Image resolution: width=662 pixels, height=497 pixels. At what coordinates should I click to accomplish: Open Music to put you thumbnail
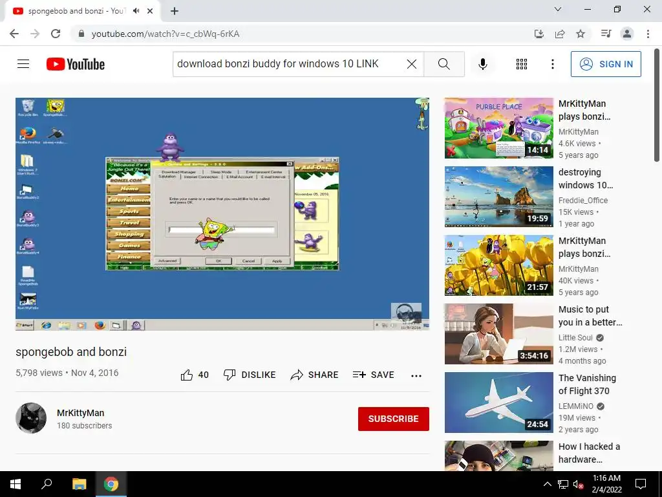(x=498, y=334)
